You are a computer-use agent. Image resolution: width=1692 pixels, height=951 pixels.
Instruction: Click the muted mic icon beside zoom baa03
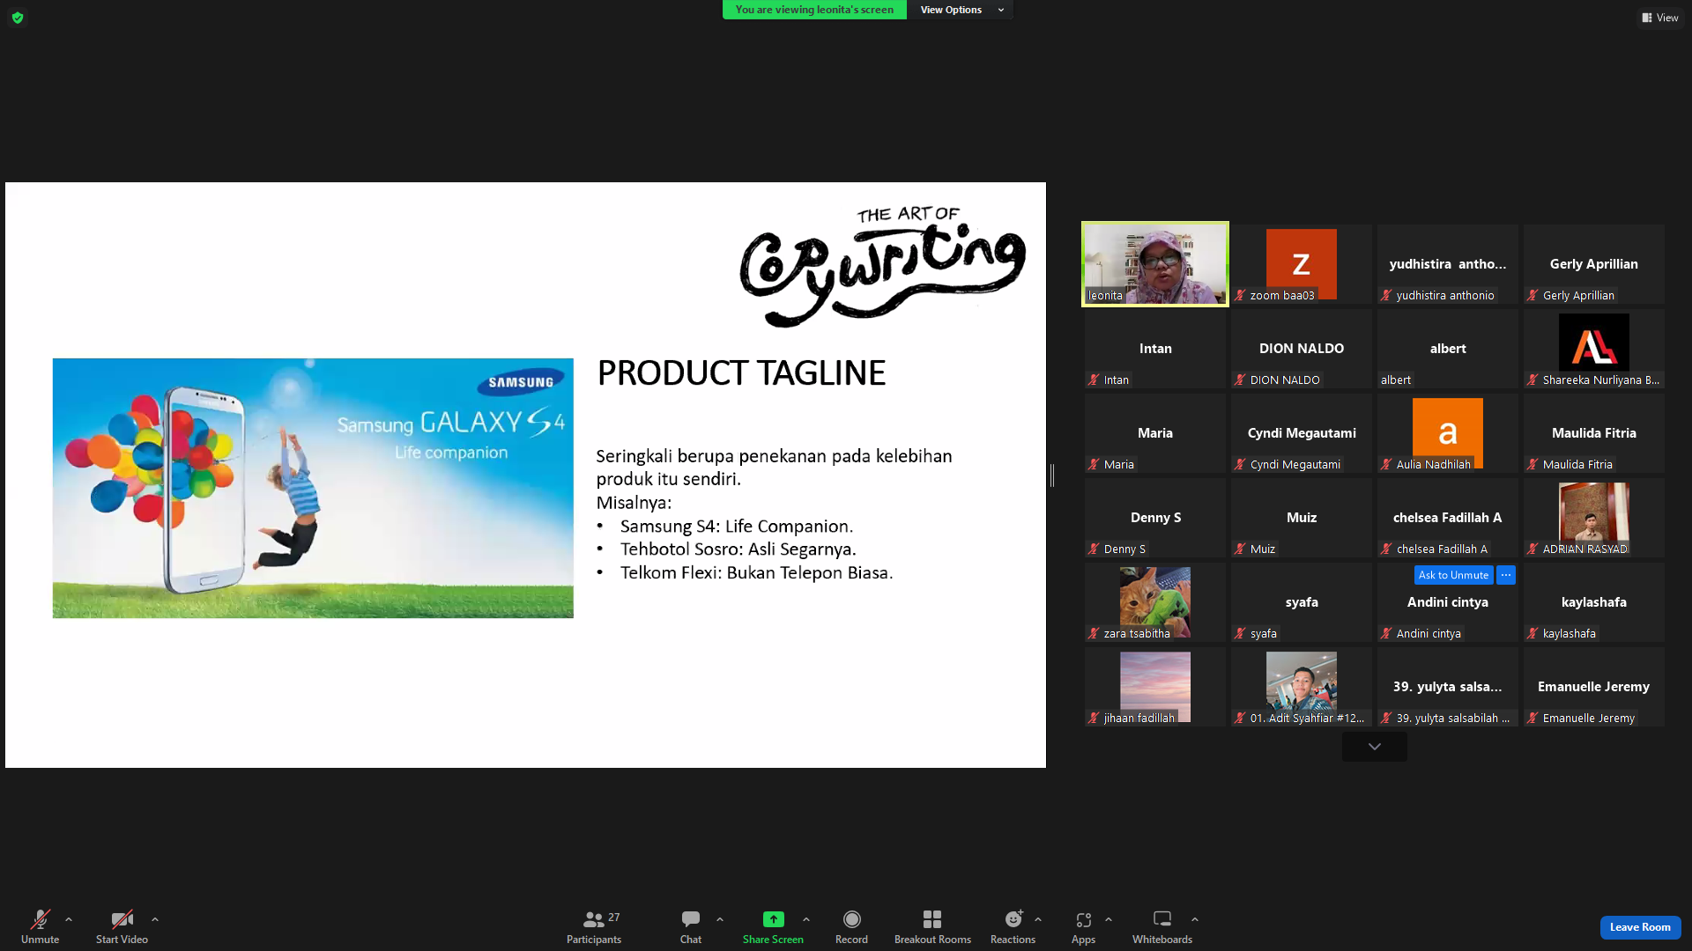tap(1240, 296)
